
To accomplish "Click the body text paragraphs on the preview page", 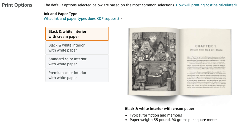I will [x=206, y=72].
